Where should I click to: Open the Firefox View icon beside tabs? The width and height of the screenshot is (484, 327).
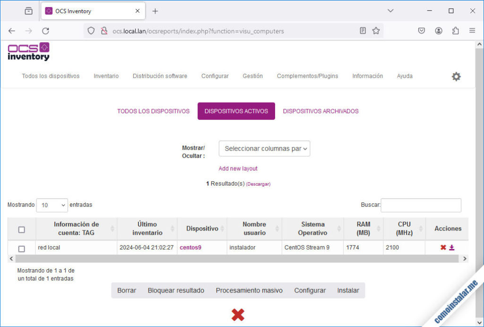[29, 11]
